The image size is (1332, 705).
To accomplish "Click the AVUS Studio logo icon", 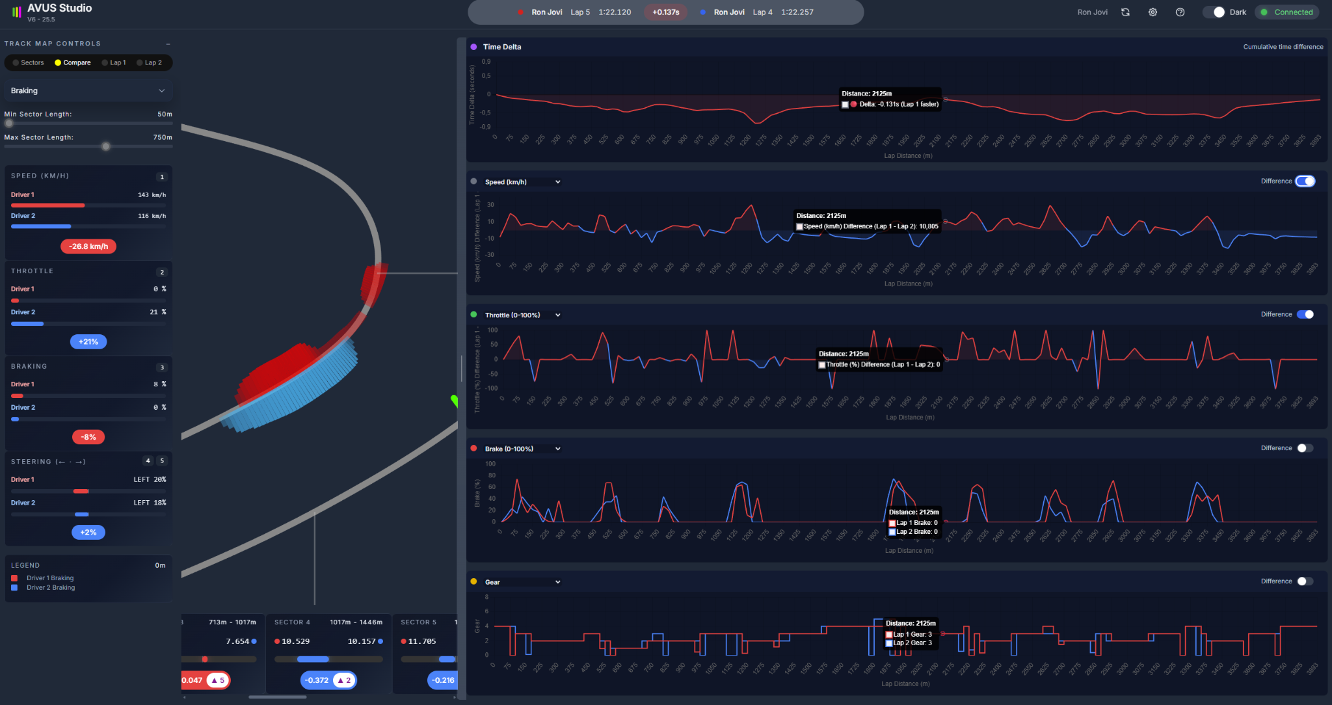I will (x=17, y=12).
